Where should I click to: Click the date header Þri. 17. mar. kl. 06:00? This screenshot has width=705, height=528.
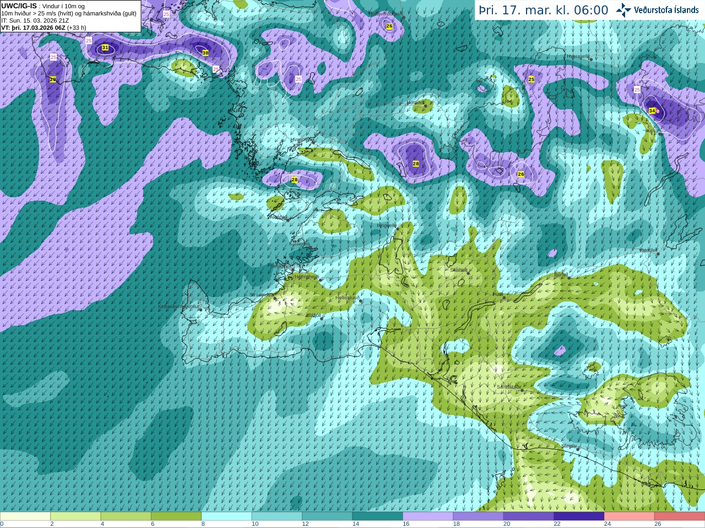[544, 10]
